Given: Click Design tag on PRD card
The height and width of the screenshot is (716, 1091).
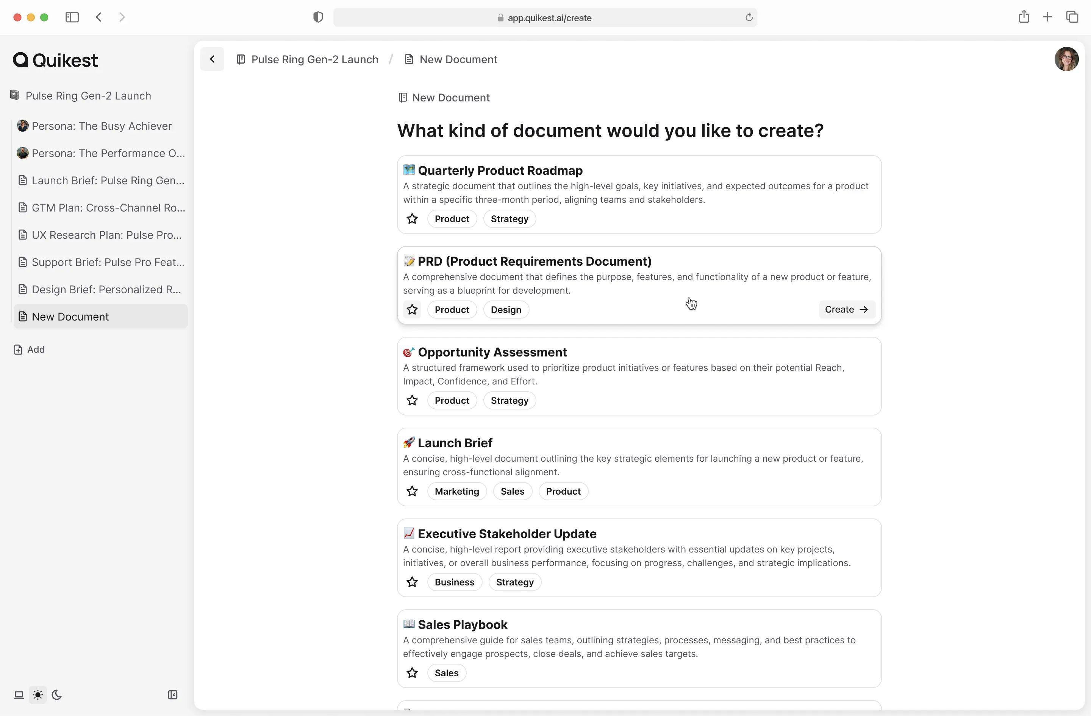Looking at the screenshot, I should (x=506, y=310).
